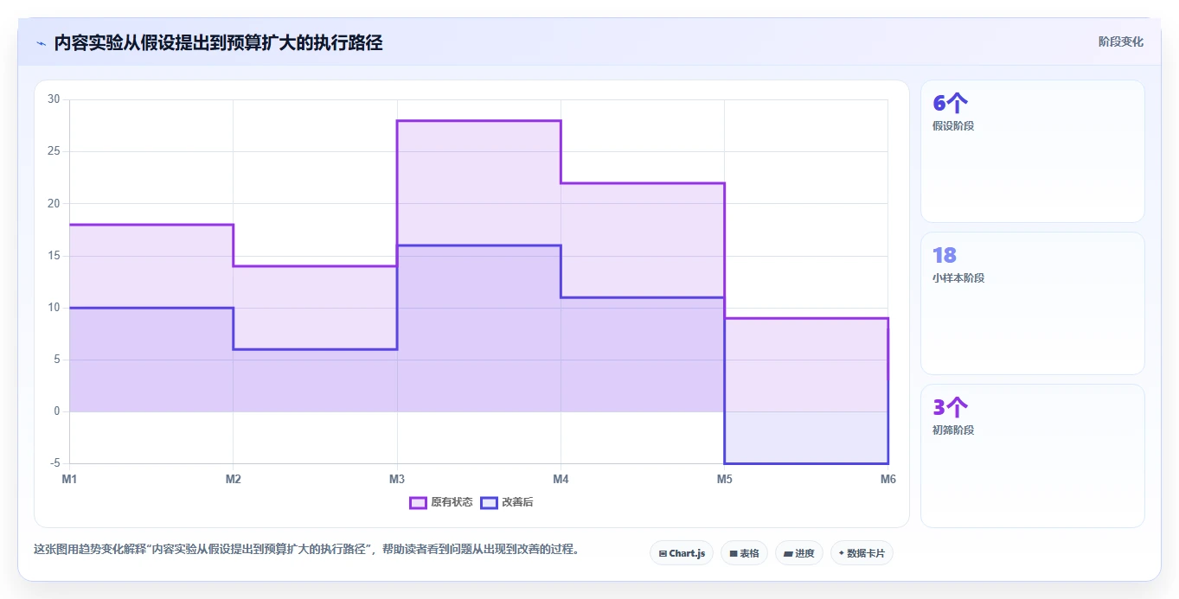Click the M3 x-axis label
Image resolution: width=1179 pixels, height=599 pixels.
397,479
